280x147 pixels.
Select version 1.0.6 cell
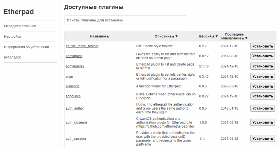(203, 122)
